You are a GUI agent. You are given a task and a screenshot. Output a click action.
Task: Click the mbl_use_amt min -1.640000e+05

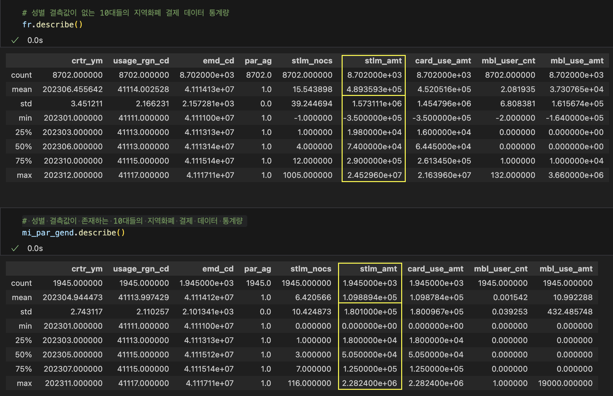click(x=575, y=118)
